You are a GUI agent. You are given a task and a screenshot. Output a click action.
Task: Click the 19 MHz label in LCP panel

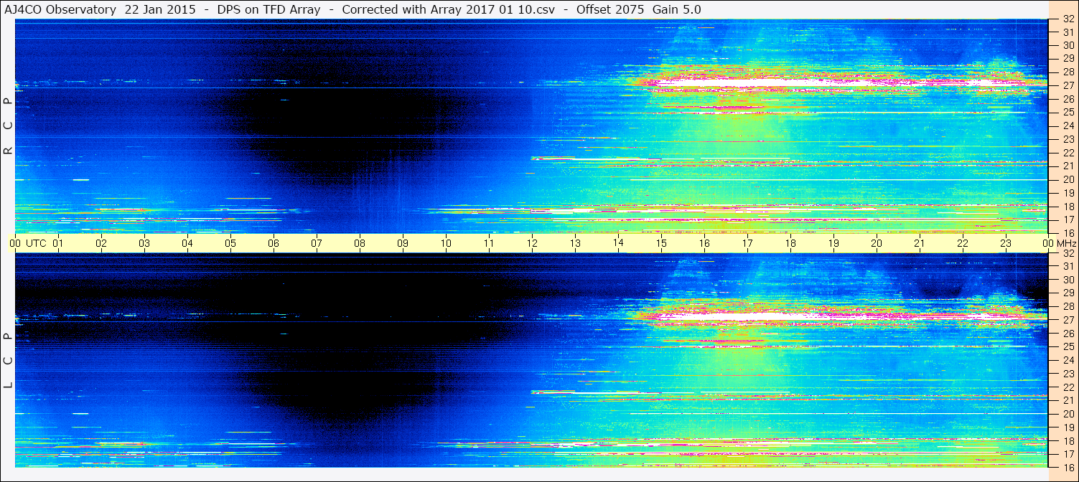(x=1068, y=427)
